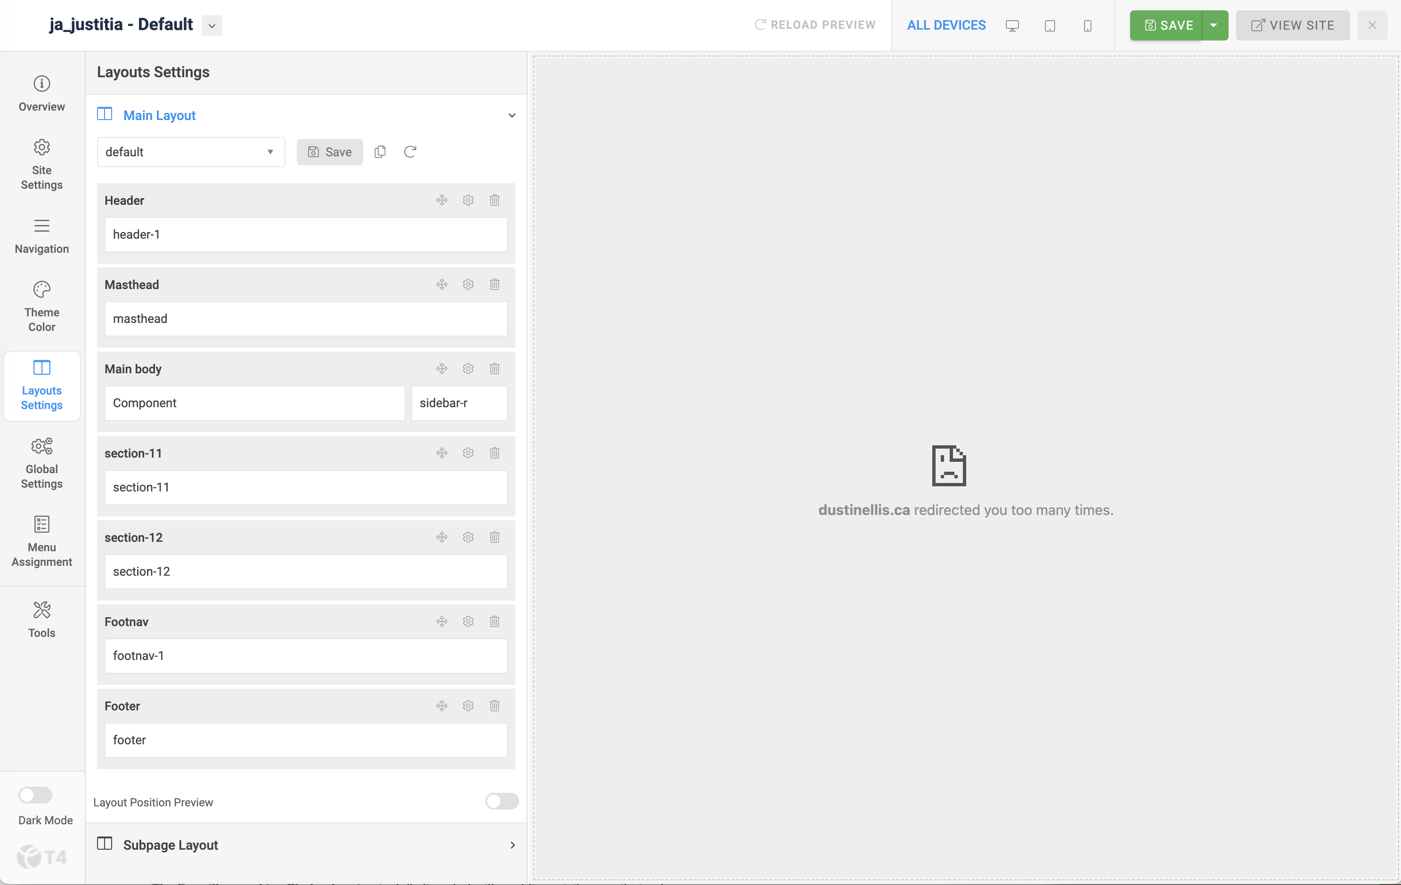This screenshot has height=885, width=1401.
Task: Click the sidebar-r position block
Action: tap(459, 403)
